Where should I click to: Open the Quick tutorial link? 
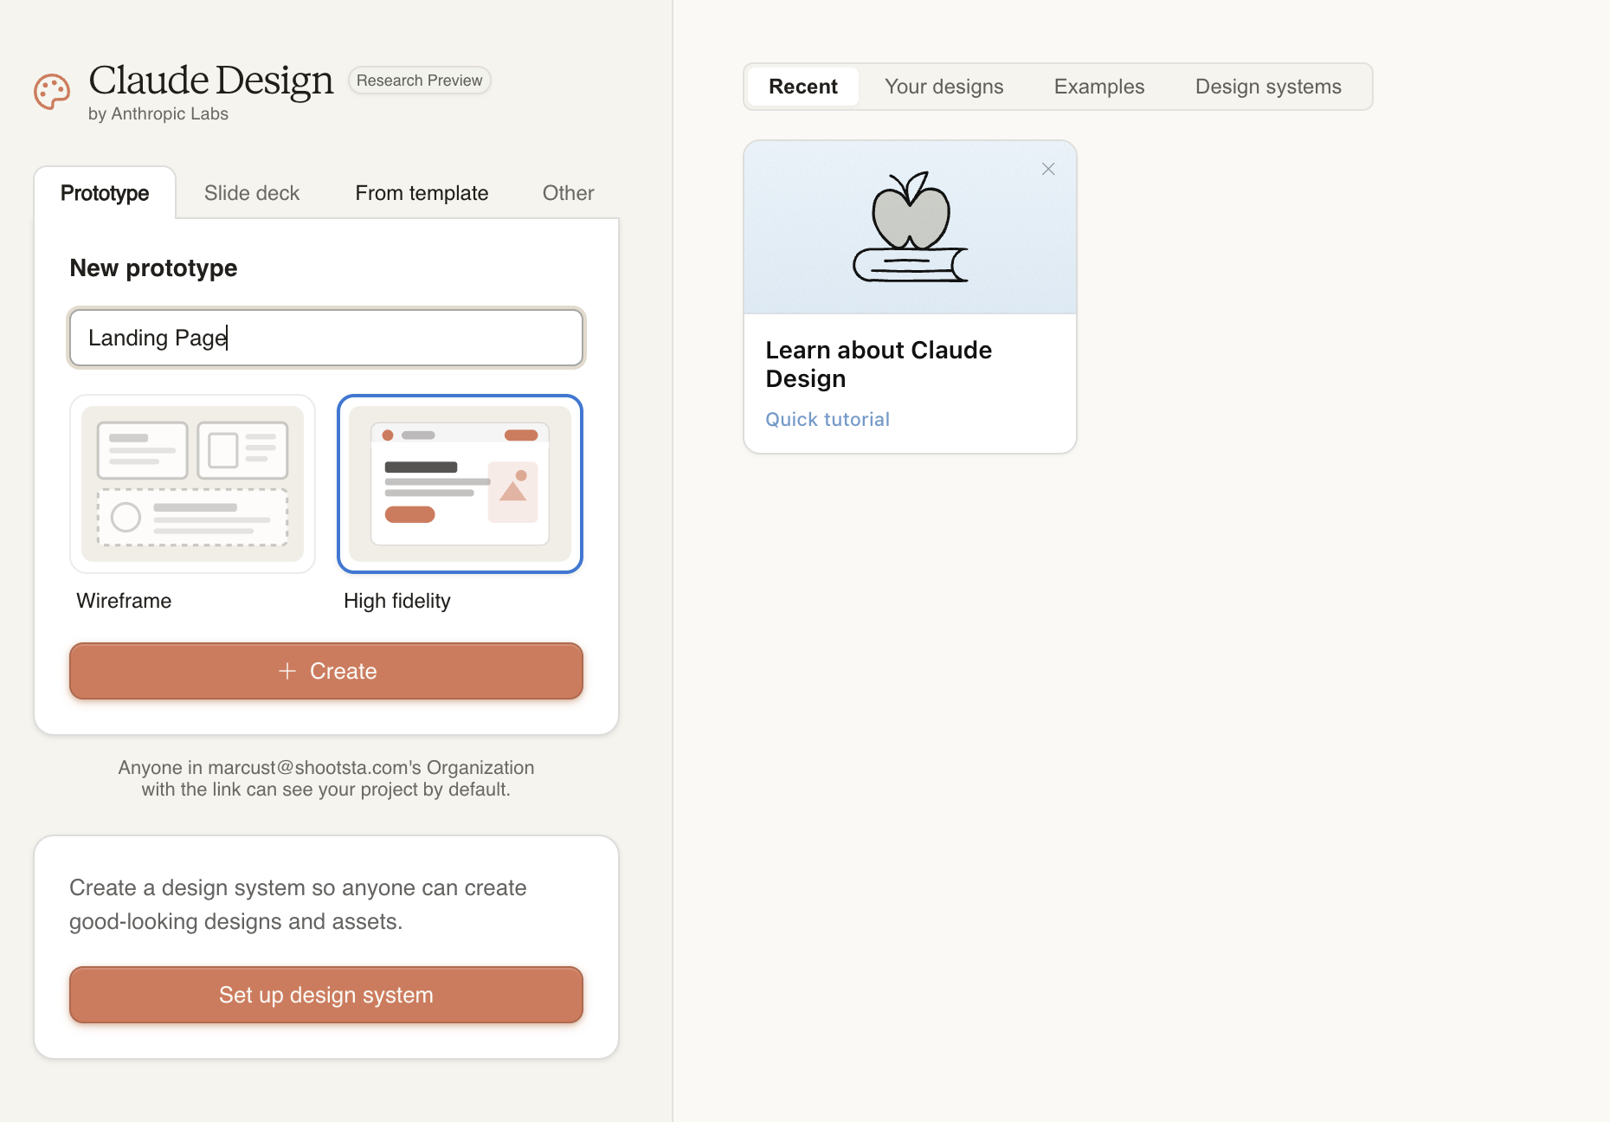click(x=827, y=419)
